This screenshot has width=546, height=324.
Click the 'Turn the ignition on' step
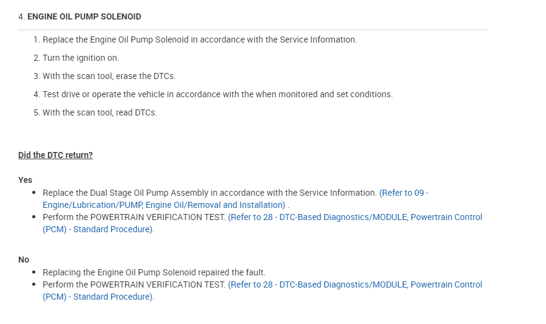pos(80,58)
